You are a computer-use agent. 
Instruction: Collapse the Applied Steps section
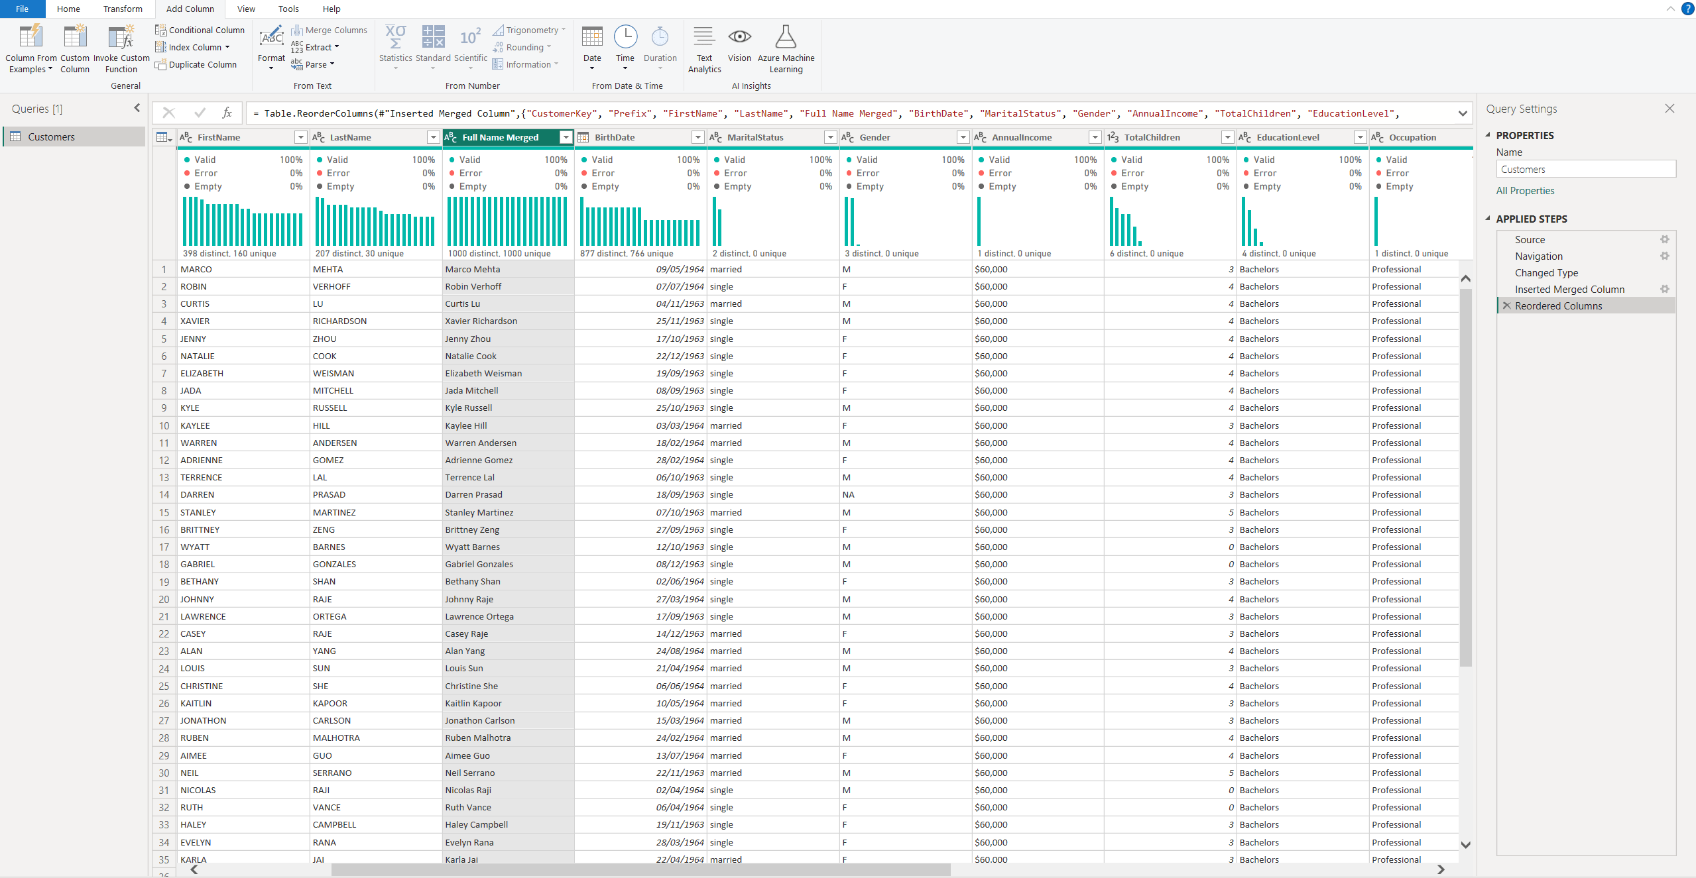[x=1488, y=219]
